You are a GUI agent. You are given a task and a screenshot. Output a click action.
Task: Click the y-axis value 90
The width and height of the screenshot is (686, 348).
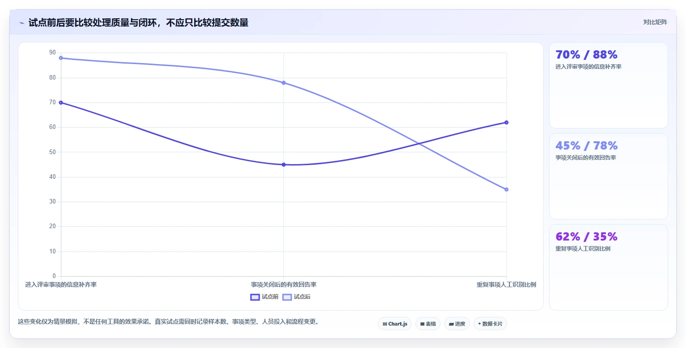click(52, 53)
